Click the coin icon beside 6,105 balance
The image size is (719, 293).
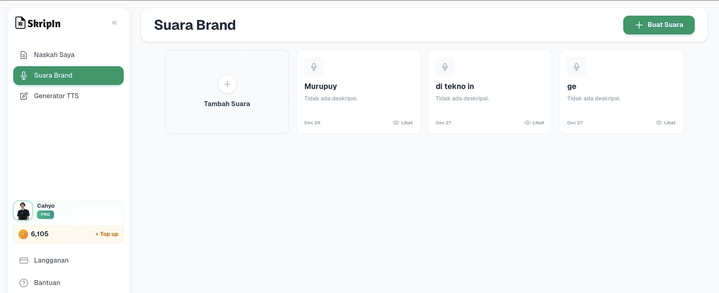(x=23, y=234)
